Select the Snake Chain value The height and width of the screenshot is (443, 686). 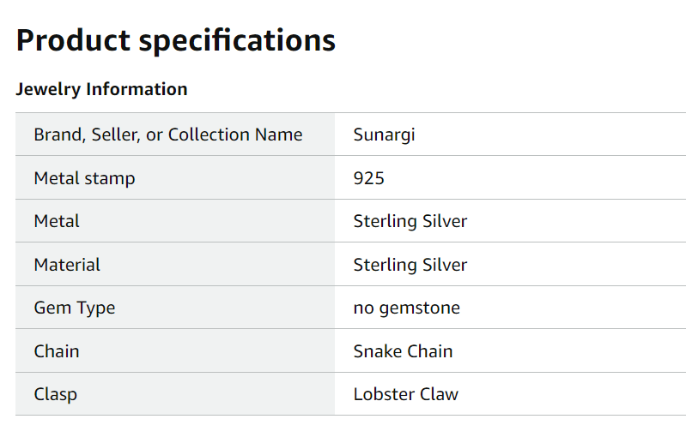click(x=403, y=351)
